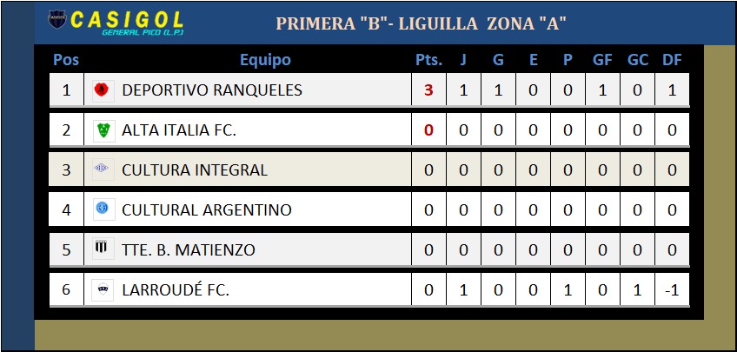Viewport: 737px width, 352px height.
Task: Select the GF column header
Action: (x=602, y=60)
